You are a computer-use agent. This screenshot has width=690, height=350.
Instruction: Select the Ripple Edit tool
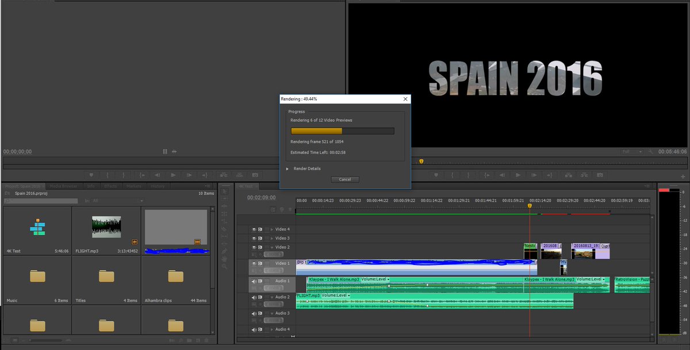pos(224,206)
